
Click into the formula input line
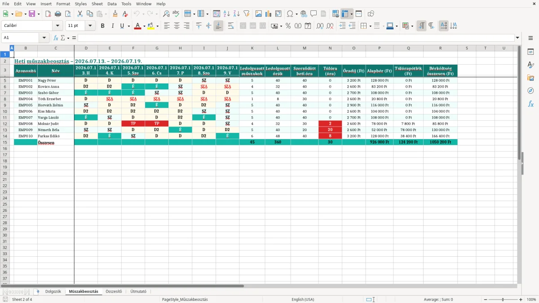click(296, 38)
